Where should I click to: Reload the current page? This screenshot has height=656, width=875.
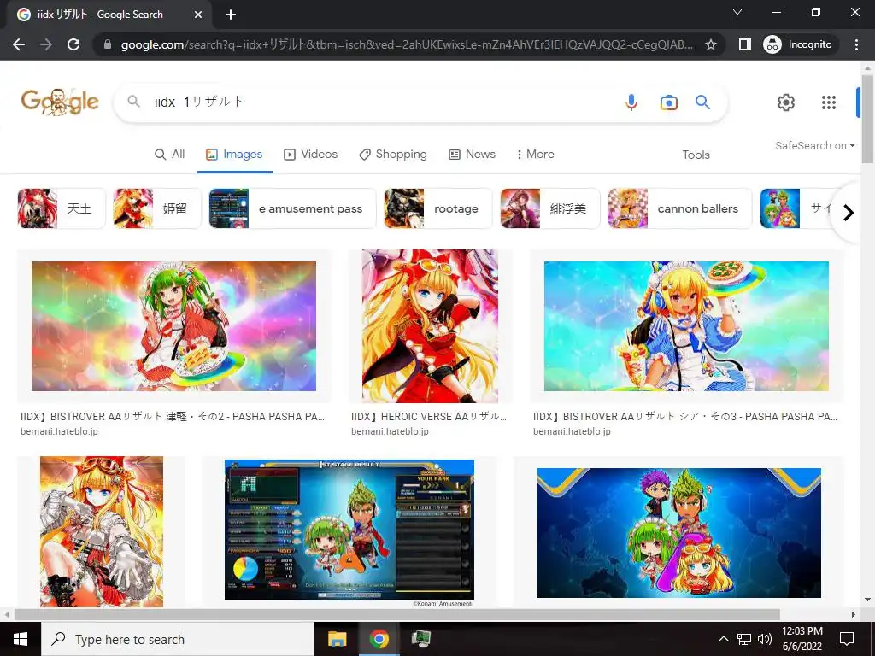point(73,44)
